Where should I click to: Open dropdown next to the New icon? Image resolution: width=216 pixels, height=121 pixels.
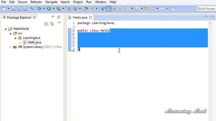click(x=8, y=9)
